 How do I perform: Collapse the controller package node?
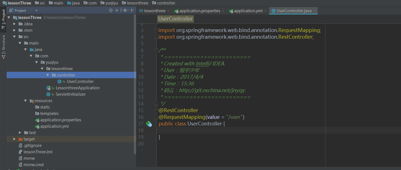(48, 75)
